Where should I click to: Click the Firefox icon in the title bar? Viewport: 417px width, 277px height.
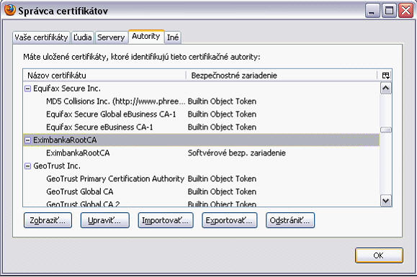[x=10, y=10]
